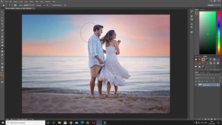Open Google Chrome from the taskbar
This screenshot has width=222, height=125.
[x=71, y=123]
